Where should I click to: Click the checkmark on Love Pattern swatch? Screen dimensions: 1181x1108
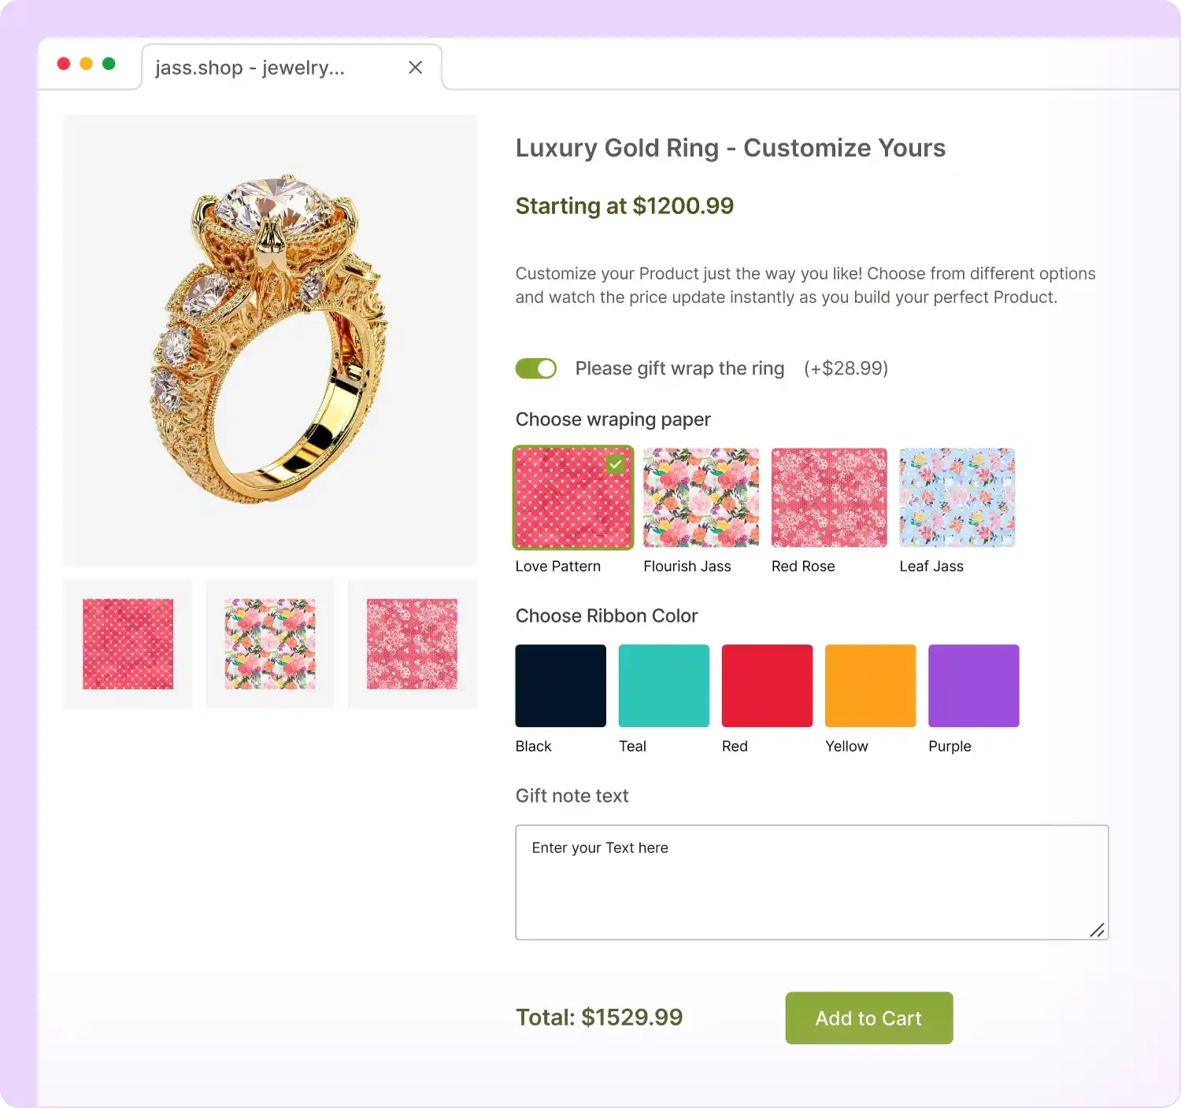click(616, 464)
